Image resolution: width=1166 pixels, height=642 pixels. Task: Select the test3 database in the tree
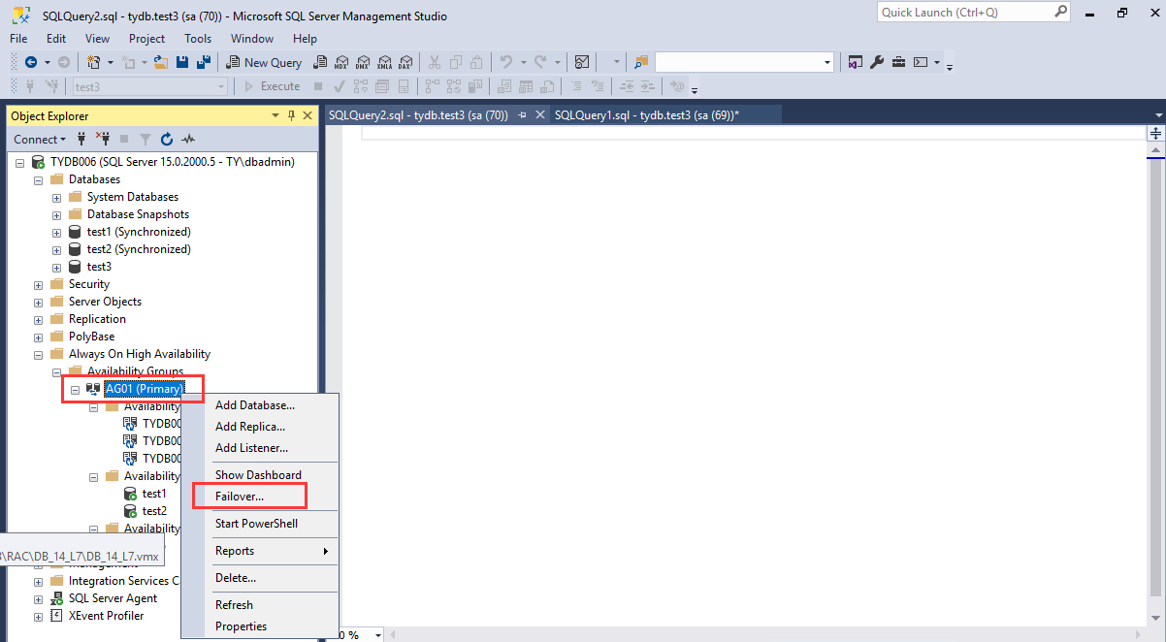pos(99,267)
